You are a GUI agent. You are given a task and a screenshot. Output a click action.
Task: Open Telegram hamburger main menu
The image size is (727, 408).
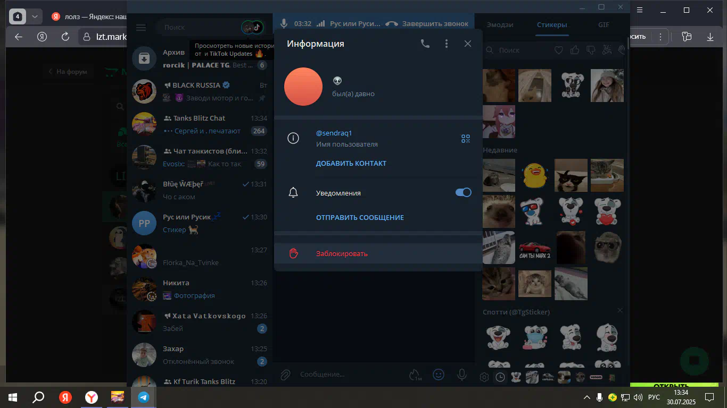[x=141, y=27]
